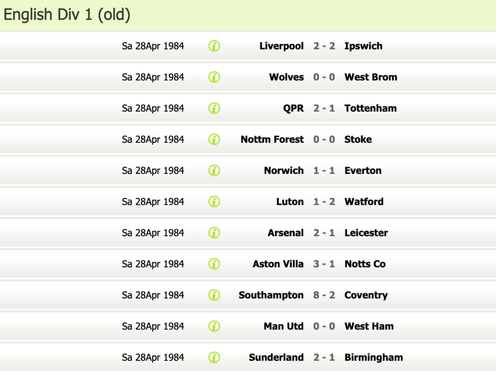Click the Watford team name
The image size is (496, 372).
click(364, 201)
